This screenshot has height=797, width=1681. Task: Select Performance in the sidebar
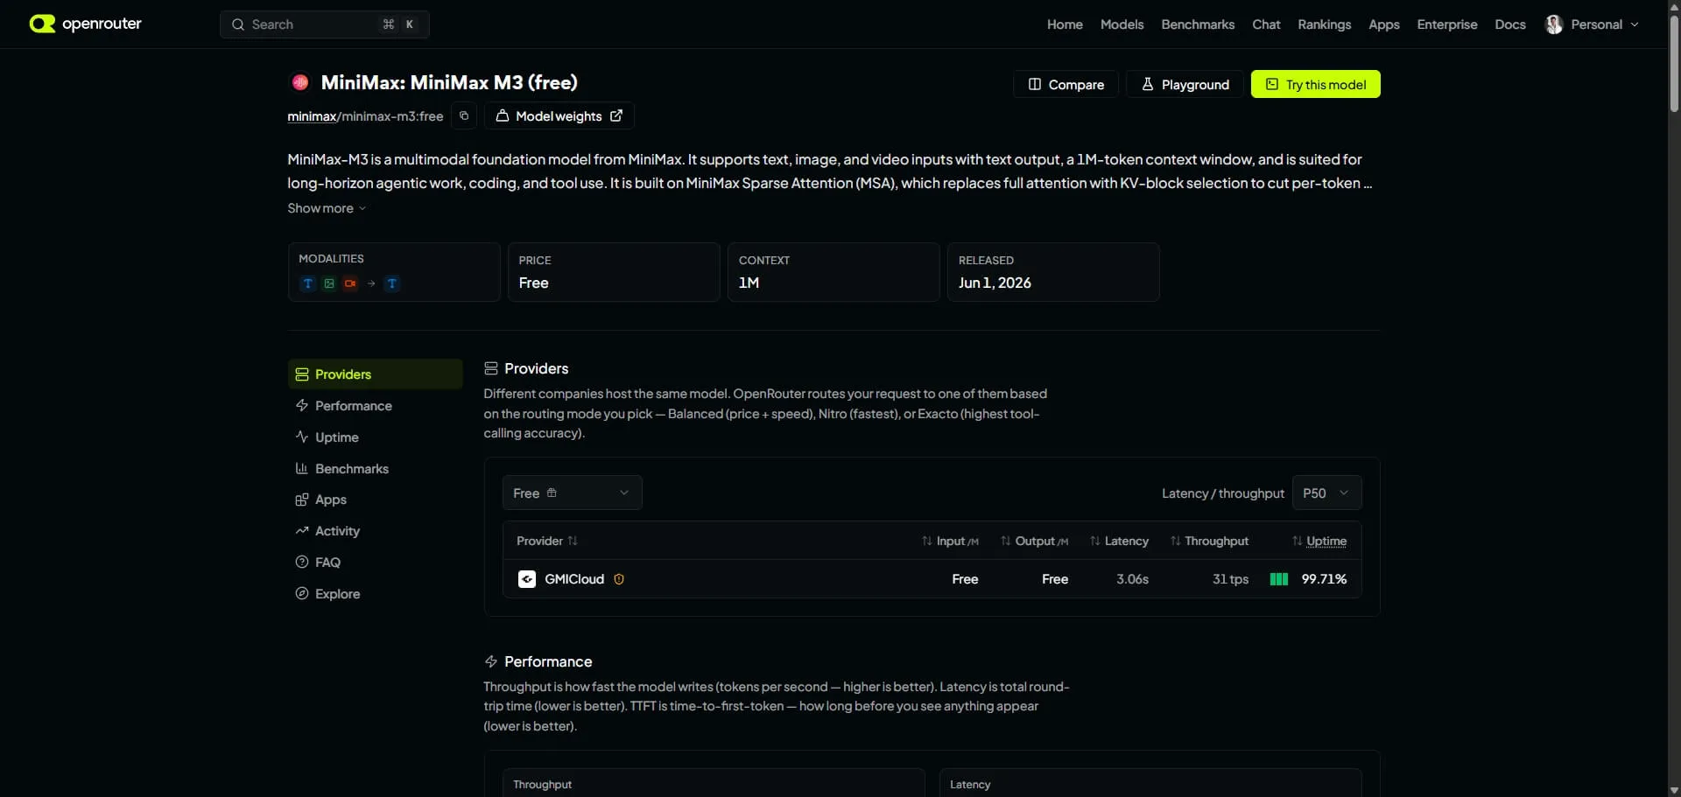(375, 405)
